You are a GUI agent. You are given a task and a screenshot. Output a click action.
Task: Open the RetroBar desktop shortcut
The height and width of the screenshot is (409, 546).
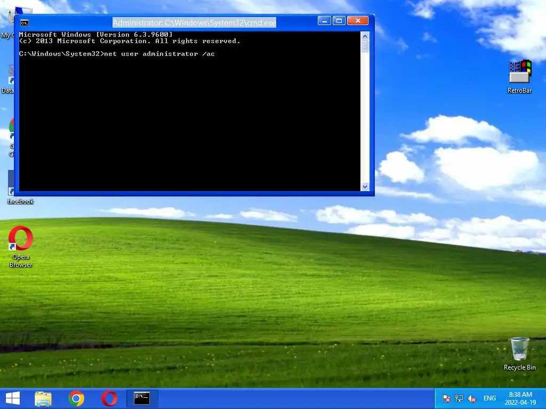tap(519, 77)
